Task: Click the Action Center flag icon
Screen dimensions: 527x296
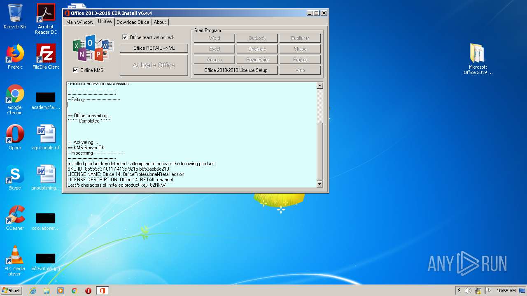Action: (x=488, y=291)
